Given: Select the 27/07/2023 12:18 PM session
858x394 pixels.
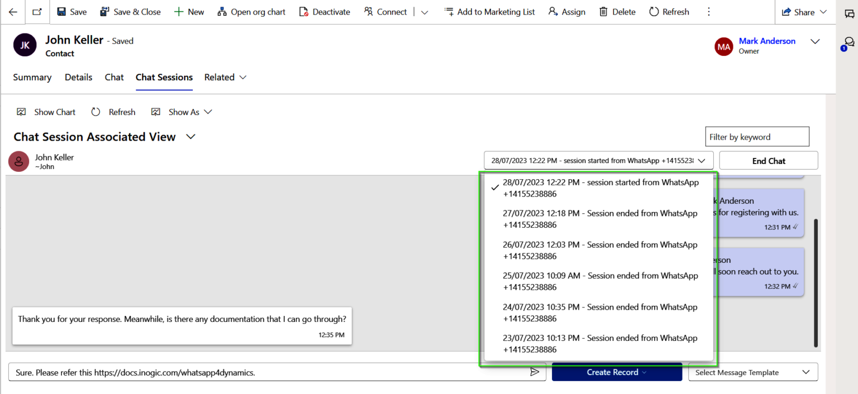Looking at the screenshot, I should coord(599,219).
